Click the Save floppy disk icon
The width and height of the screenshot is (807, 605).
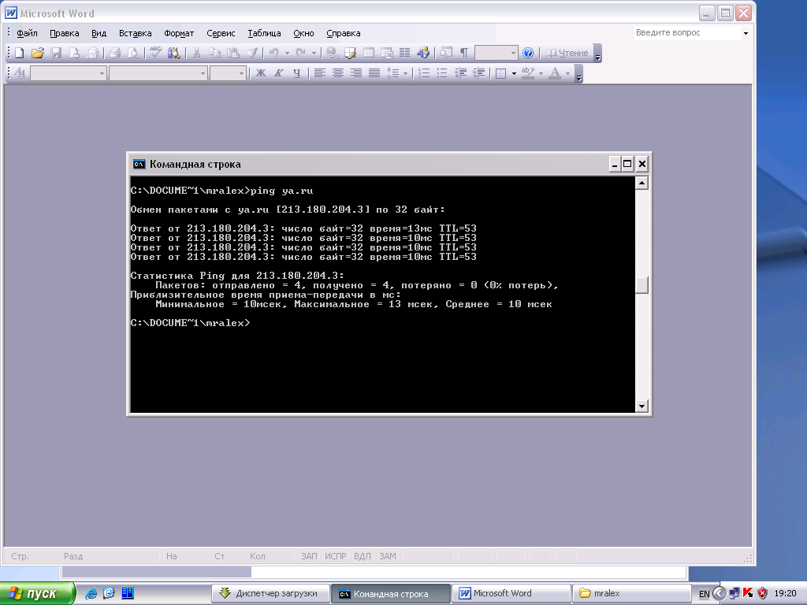pyautogui.click(x=56, y=53)
